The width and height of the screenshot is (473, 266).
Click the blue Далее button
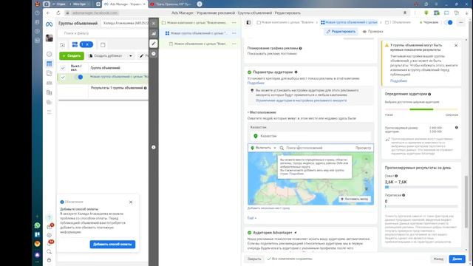coord(457,259)
